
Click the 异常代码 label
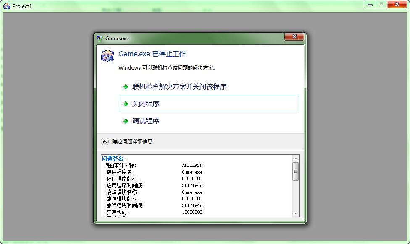click(x=117, y=212)
